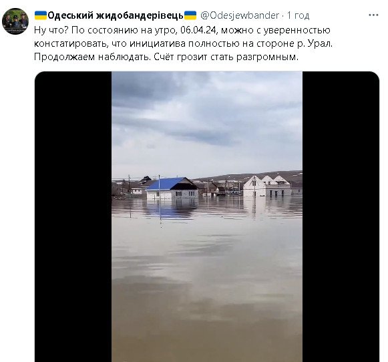
Task: Click the tweet text starting "Ну что?"
Action: pyautogui.click(x=183, y=43)
